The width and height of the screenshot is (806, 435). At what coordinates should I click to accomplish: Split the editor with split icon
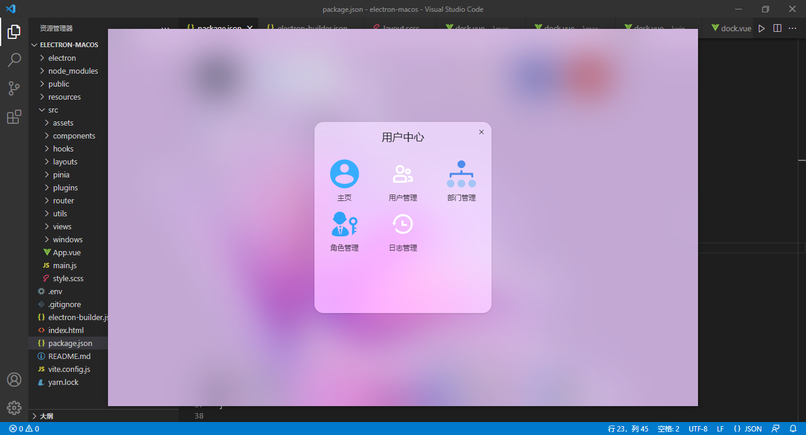(x=776, y=28)
